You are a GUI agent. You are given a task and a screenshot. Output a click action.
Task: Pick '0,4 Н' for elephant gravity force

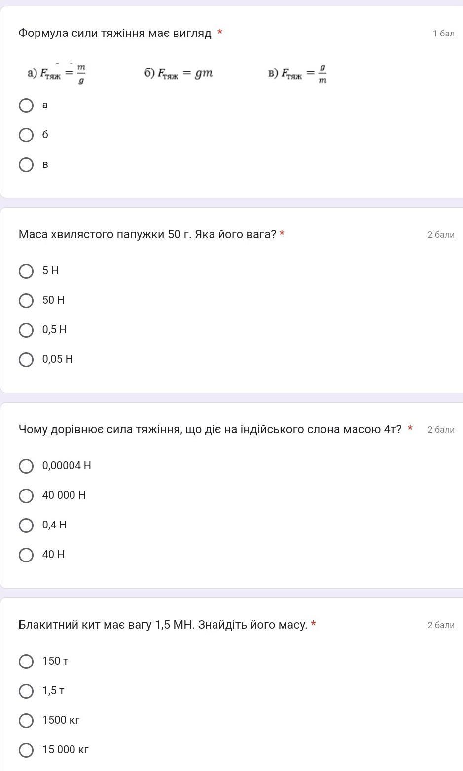tap(26, 526)
